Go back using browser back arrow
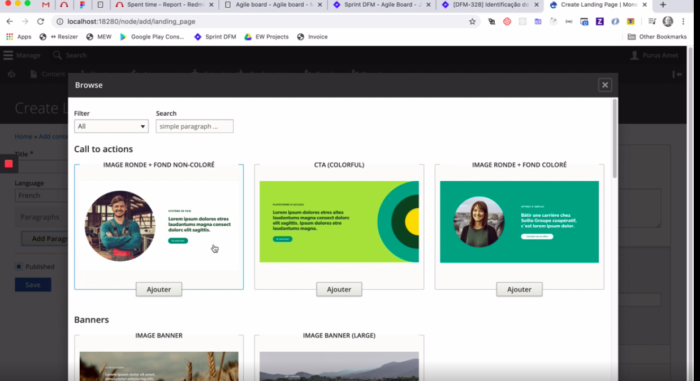 point(10,21)
